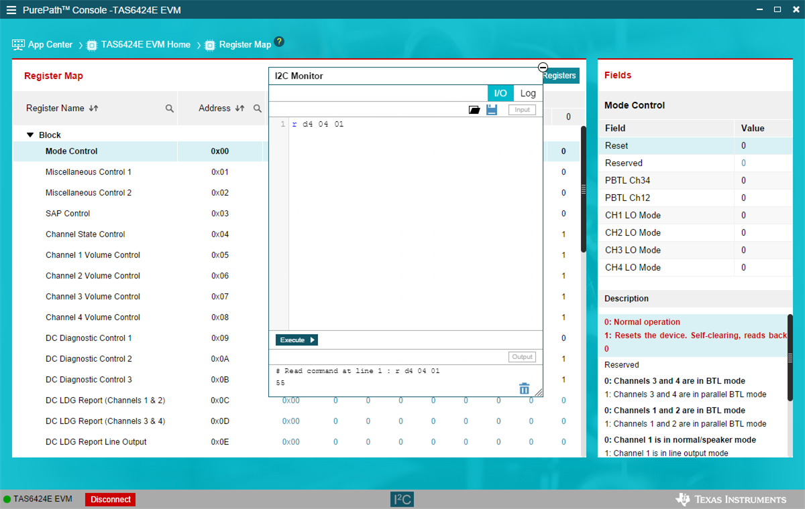Switch to the Log tab
Screen dimensions: 805x509
point(528,93)
